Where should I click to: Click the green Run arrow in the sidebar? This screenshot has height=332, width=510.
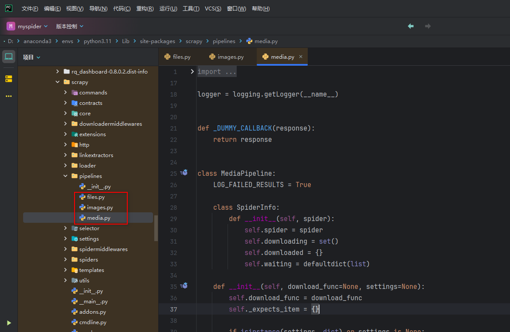coord(8,323)
